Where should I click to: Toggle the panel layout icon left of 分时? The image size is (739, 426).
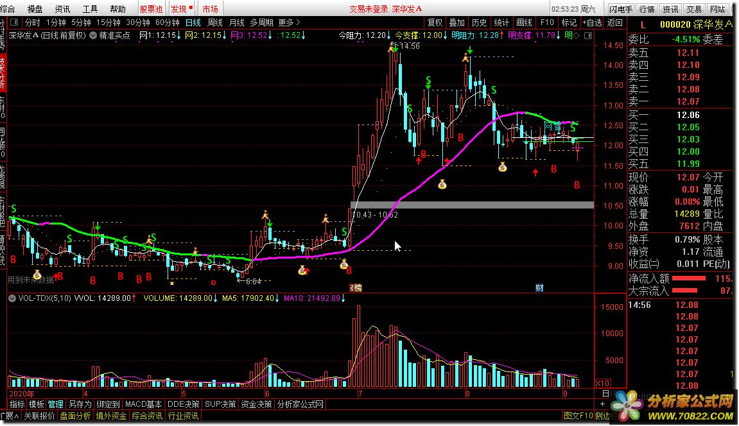point(14,22)
